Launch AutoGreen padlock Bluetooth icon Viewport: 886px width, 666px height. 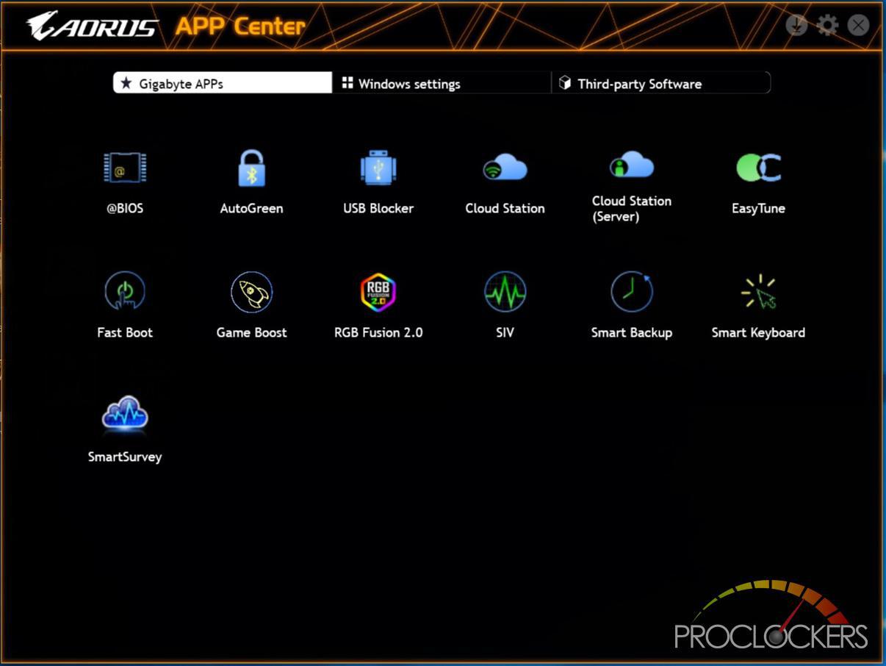coord(251,168)
